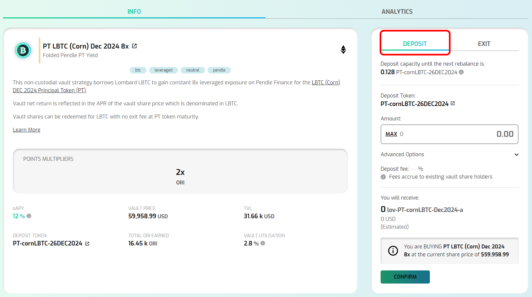Click info icon beside eAPY percentage
Image resolution: width=532 pixels, height=297 pixels.
click(x=29, y=216)
